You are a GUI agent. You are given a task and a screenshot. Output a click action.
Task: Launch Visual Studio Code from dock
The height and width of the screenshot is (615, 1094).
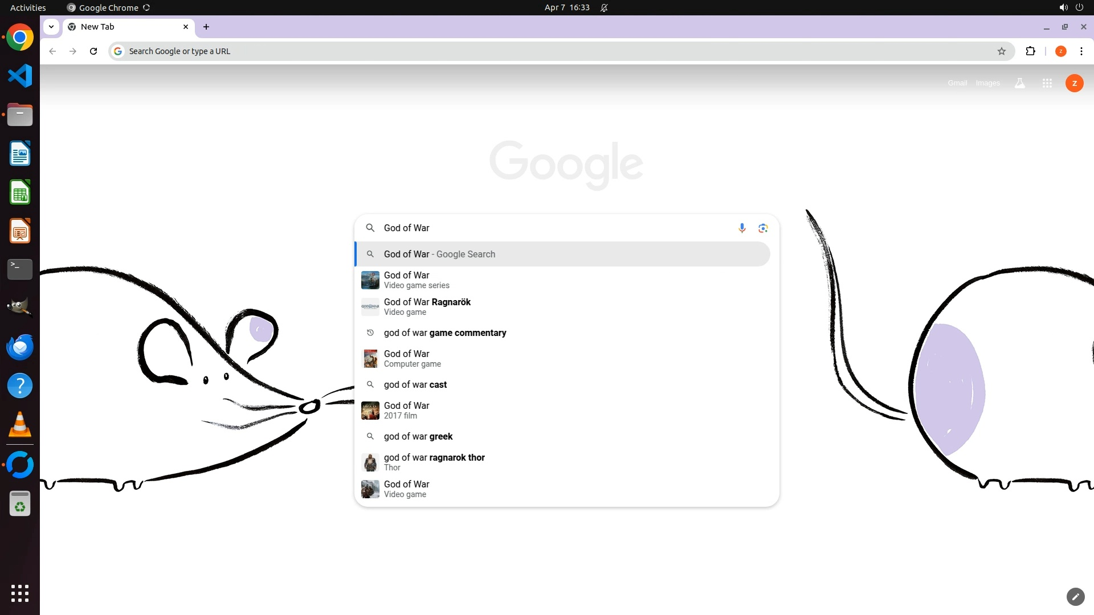[20, 76]
